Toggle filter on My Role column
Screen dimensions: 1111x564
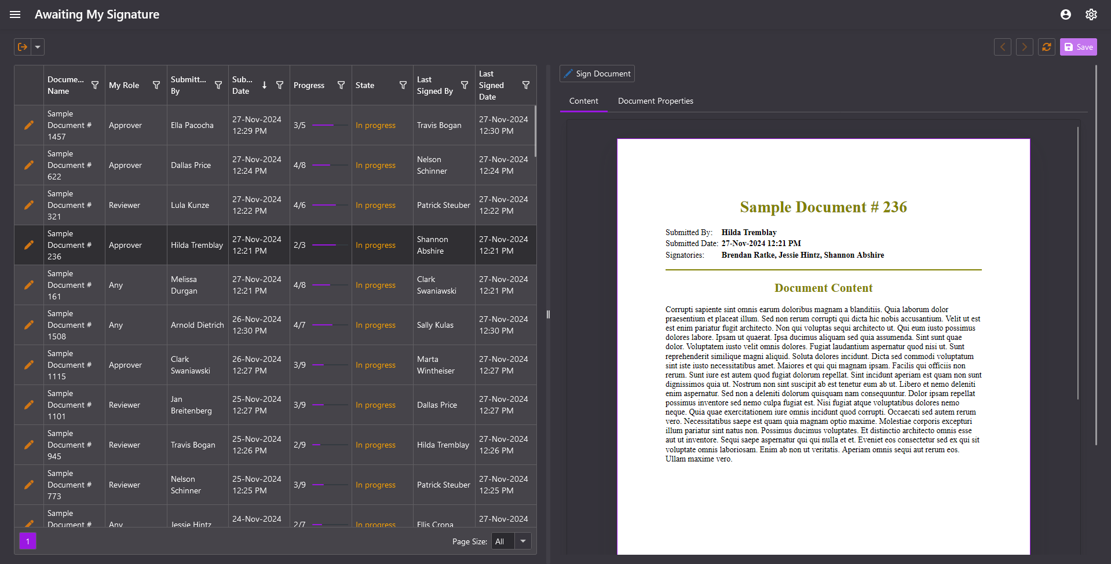pyautogui.click(x=156, y=85)
